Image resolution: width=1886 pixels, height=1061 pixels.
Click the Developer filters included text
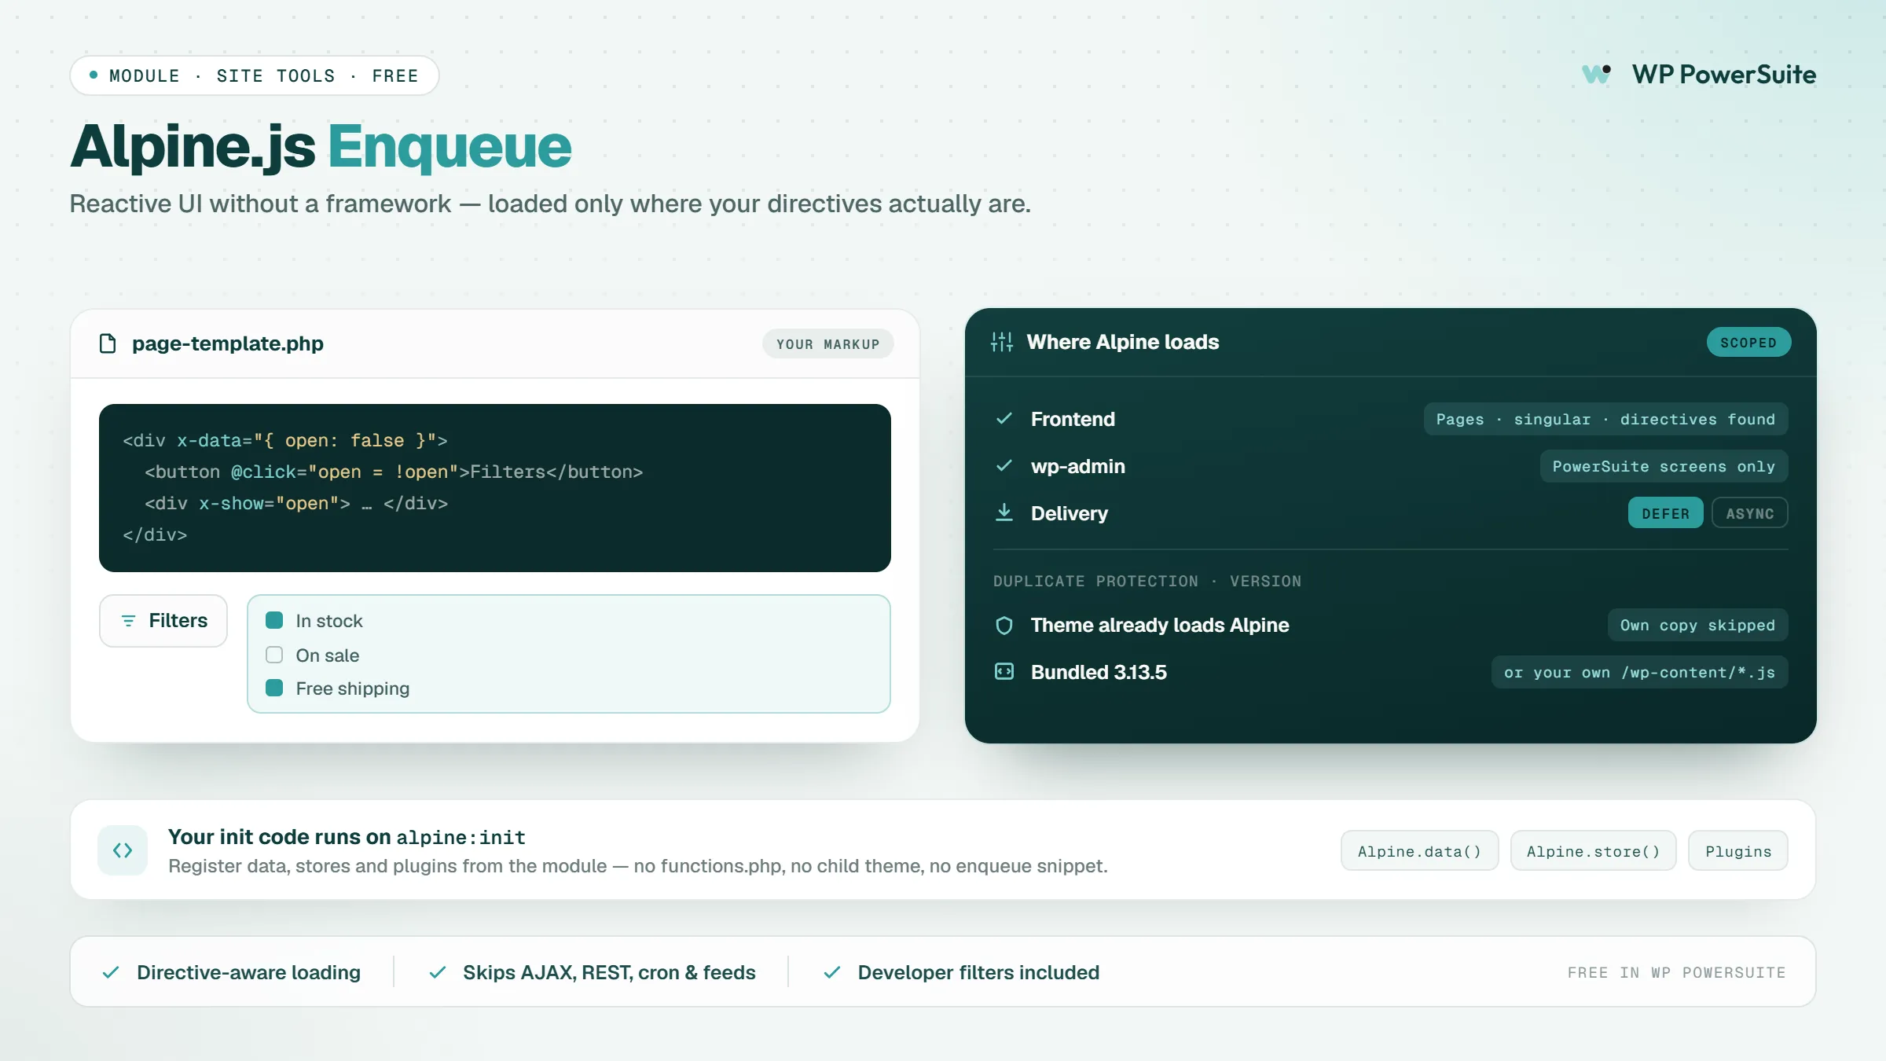(978, 972)
